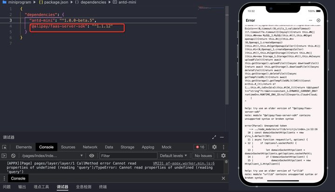
Task: Toggle live expression eye icon
Action: pos(92,156)
